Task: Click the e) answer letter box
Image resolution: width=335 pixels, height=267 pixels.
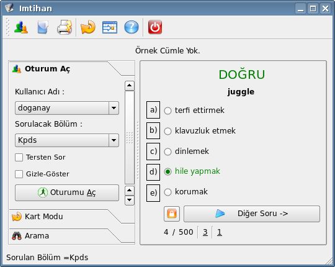Action: [x=153, y=193]
